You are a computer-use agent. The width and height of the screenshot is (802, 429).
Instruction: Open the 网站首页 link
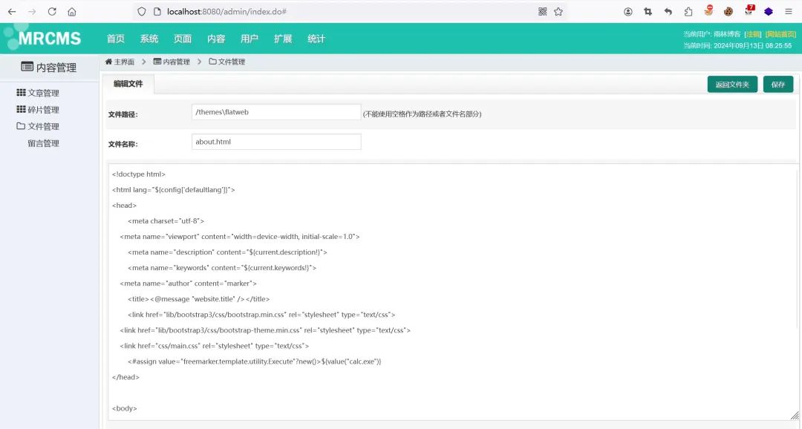pos(780,34)
